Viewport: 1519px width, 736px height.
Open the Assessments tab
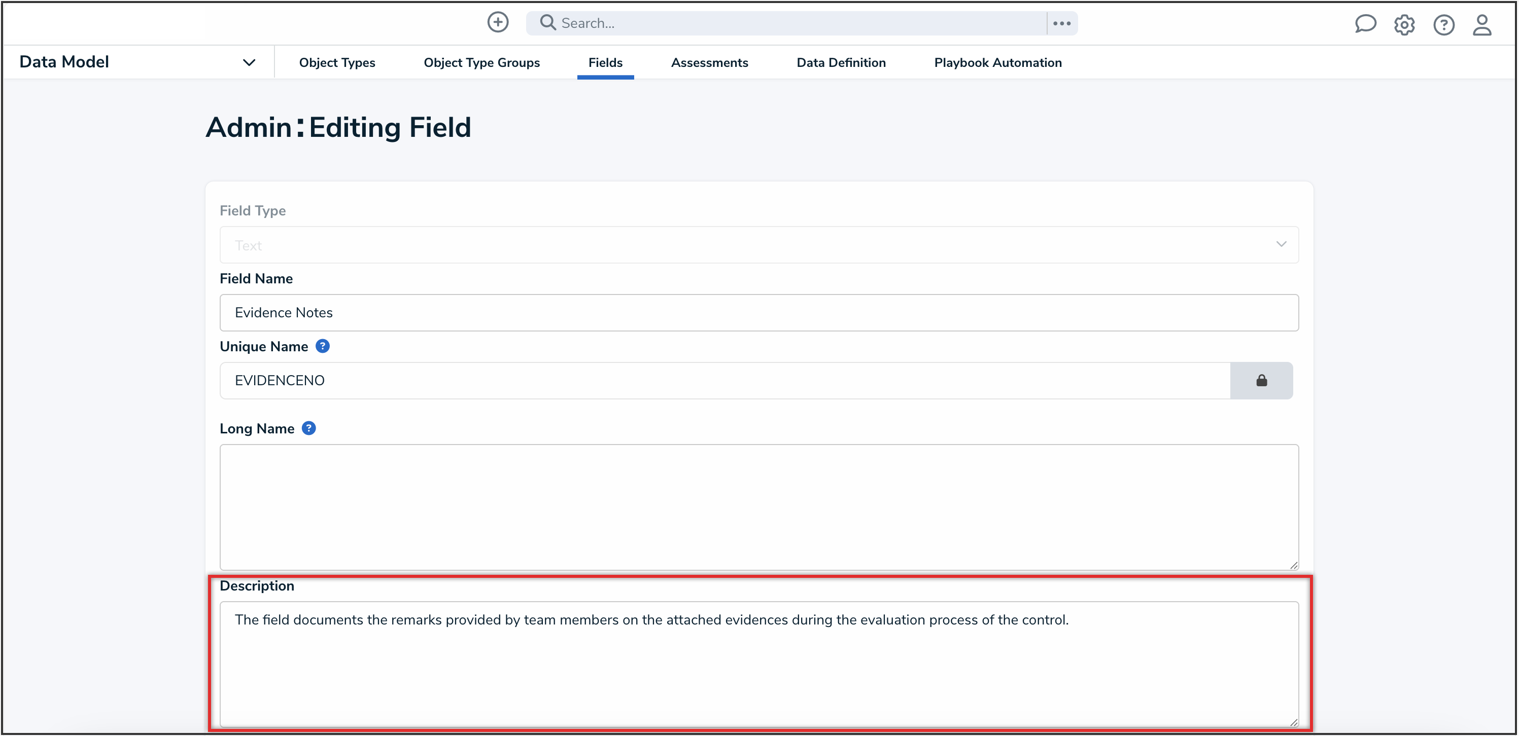(709, 62)
